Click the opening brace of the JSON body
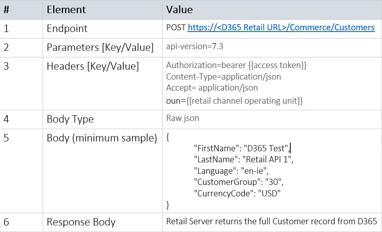382x232 pixels. pos(167,137)
